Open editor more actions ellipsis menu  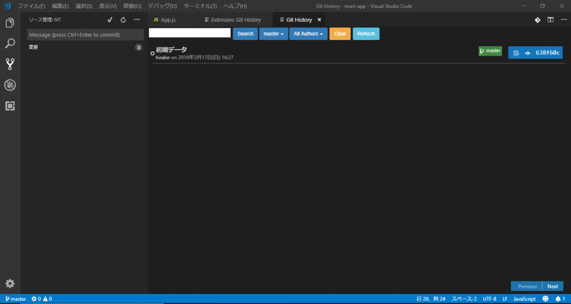pos(563,19)
